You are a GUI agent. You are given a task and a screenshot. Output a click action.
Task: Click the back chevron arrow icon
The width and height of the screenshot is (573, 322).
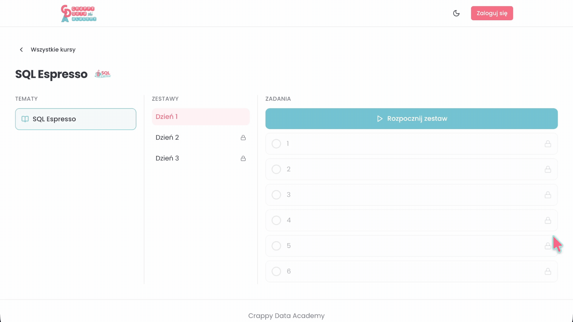(x=21, y=50)
